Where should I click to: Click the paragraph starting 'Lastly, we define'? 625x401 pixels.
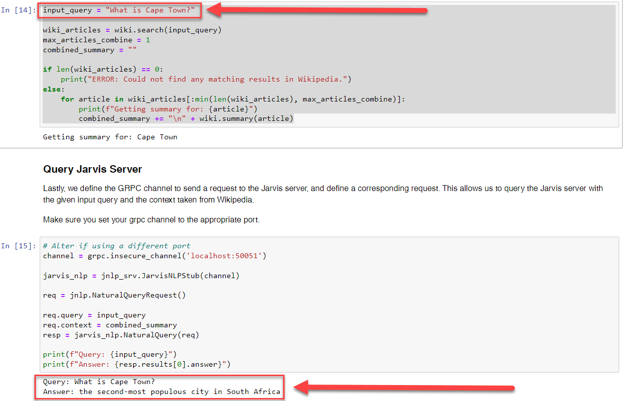tap(323, 194)
